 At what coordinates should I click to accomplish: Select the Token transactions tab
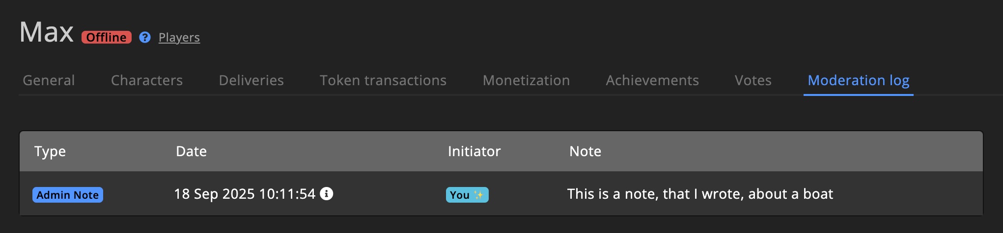pos(383,80)
